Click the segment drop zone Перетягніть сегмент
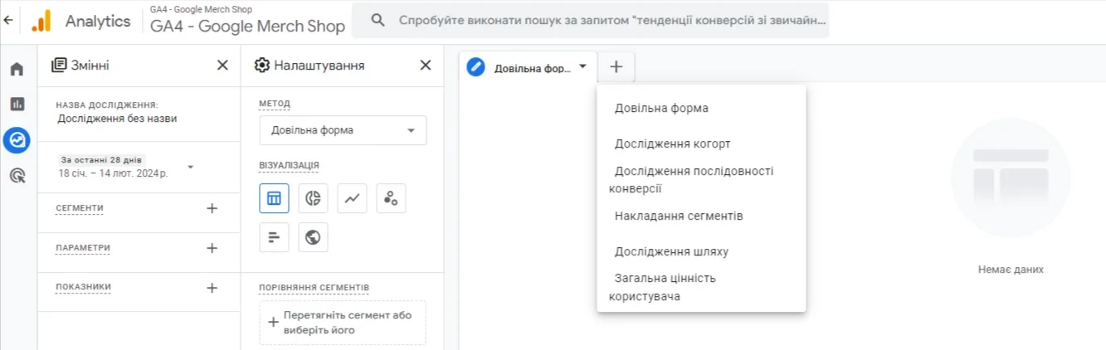 343,323
